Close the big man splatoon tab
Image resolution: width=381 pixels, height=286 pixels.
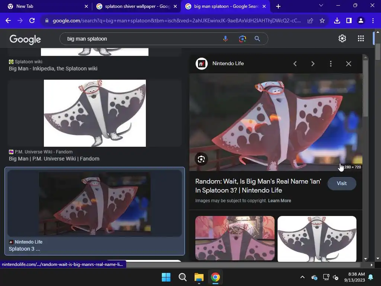[264, 6]
